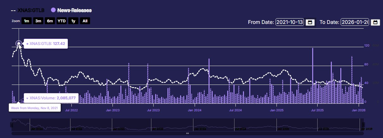Screen dimensions: 383x138
Task: Click the Zoom label text
Action: (16, 21)
